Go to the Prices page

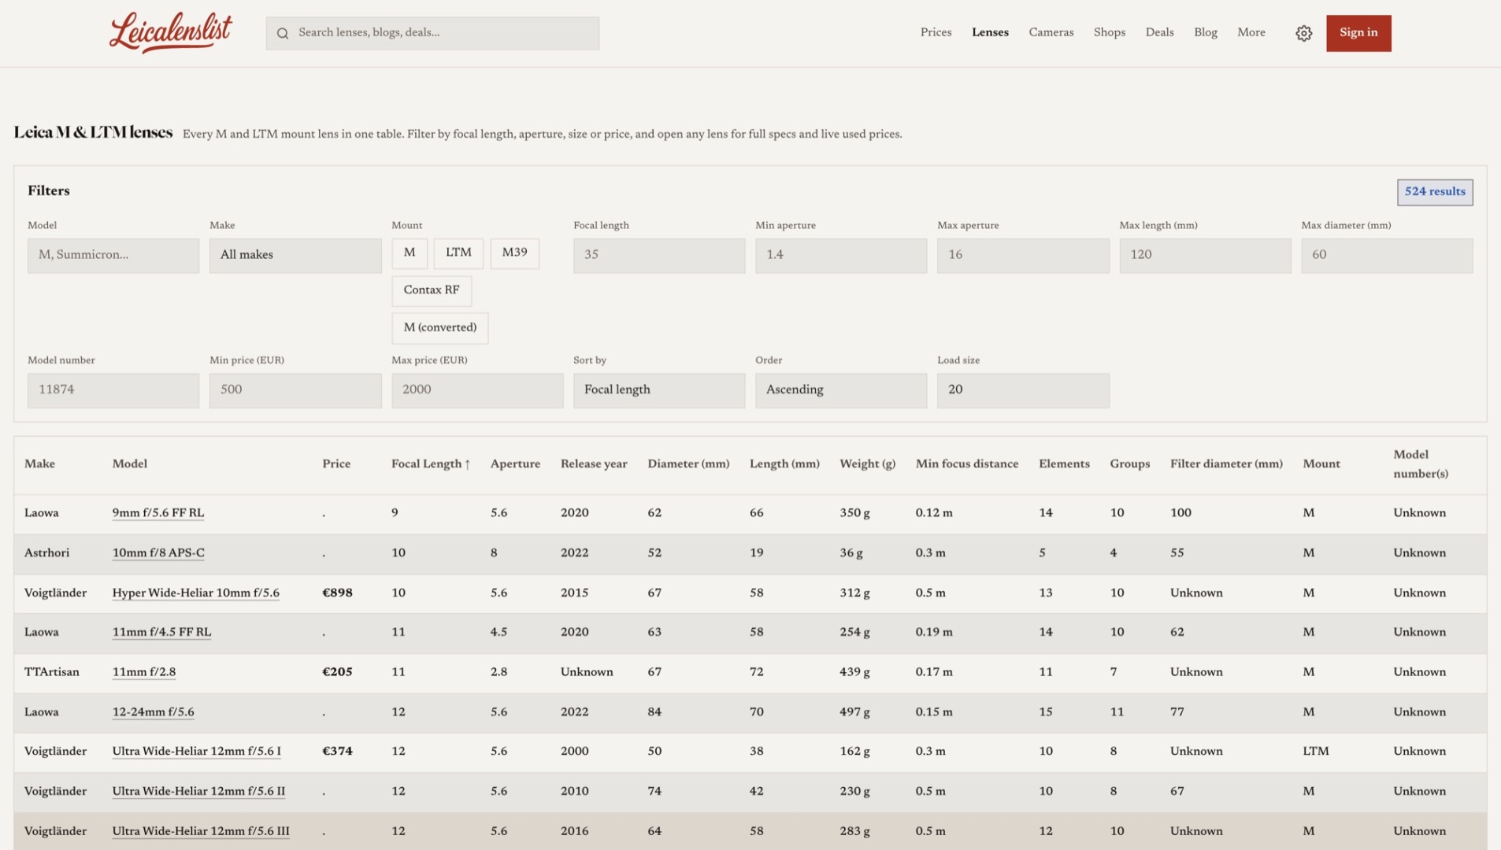click(x=936, y=32)
